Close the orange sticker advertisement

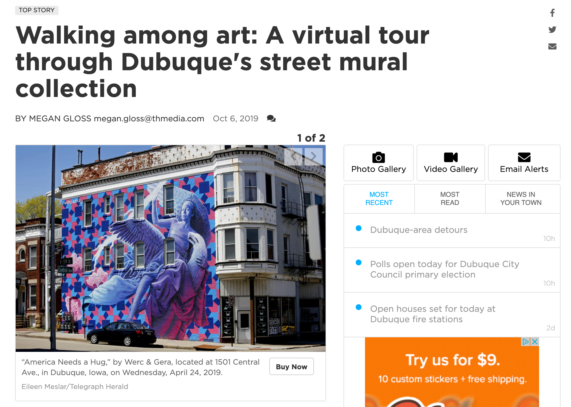coord(535,342)
